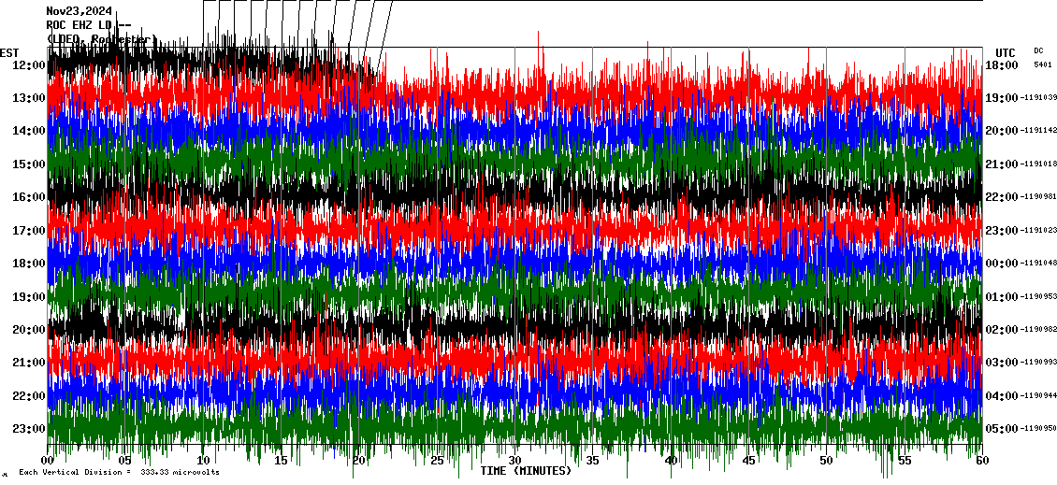The width and height of the screenshot is (1057, 485).
Task: Click the 45 minute axis tick
Action: (x=748, y=461)
